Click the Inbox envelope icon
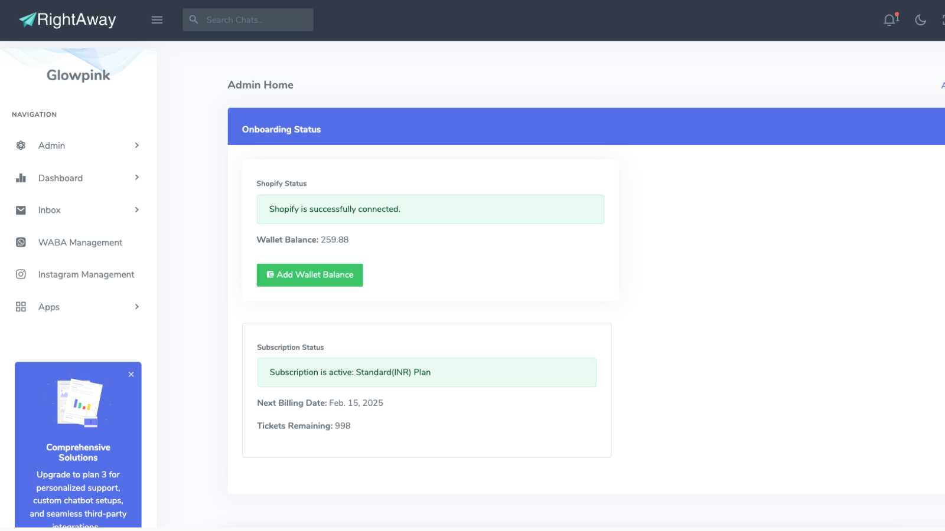Viewport: 945px width, 531px height. [x=21, y=209]
